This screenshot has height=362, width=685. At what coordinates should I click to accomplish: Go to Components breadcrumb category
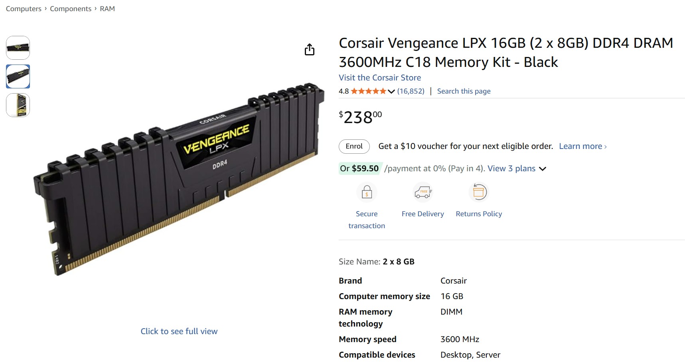[71, 9]
